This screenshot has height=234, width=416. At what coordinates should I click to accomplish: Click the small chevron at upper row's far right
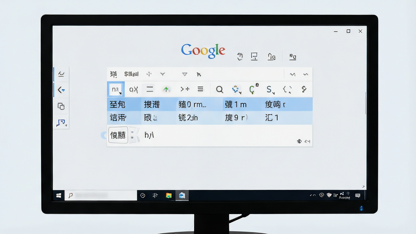[x=305, y=74]
